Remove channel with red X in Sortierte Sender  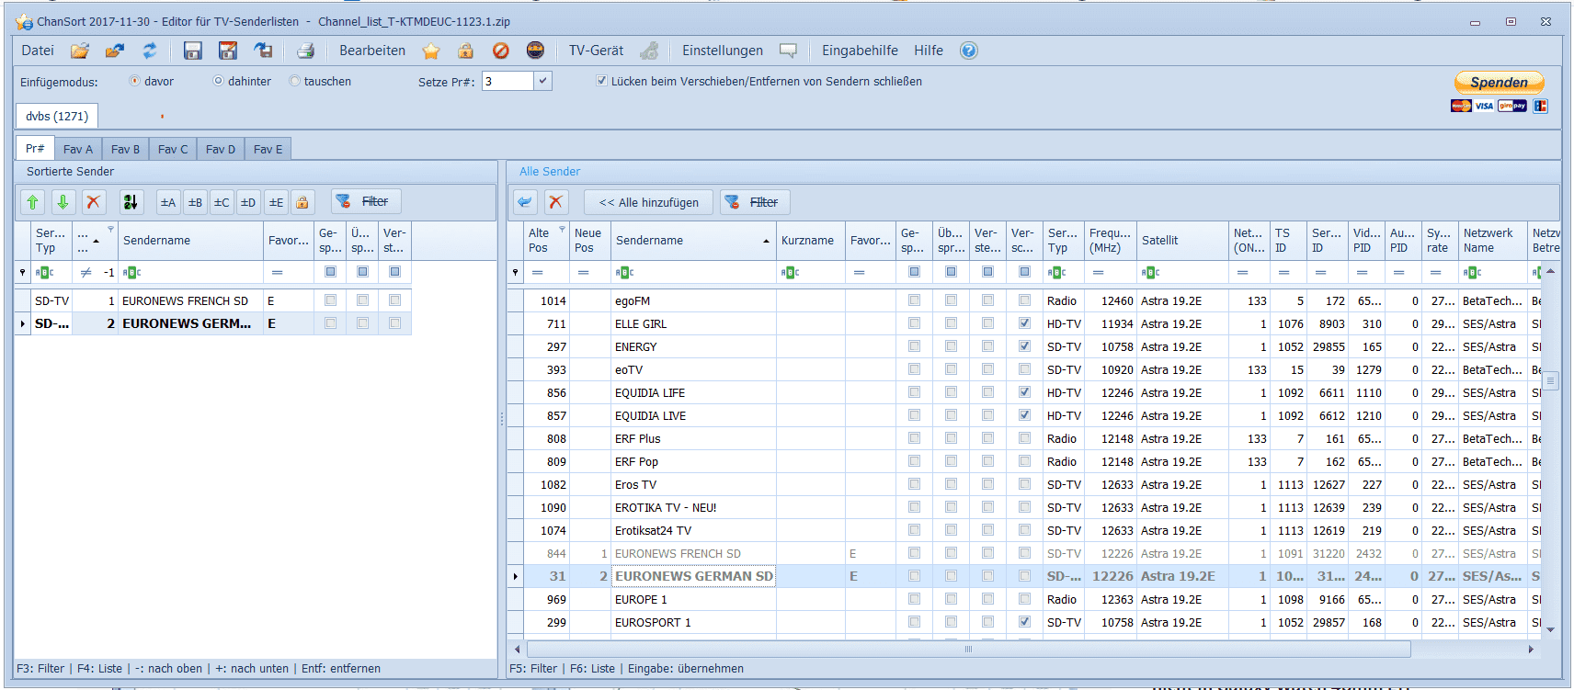click(x=93, y=202)
